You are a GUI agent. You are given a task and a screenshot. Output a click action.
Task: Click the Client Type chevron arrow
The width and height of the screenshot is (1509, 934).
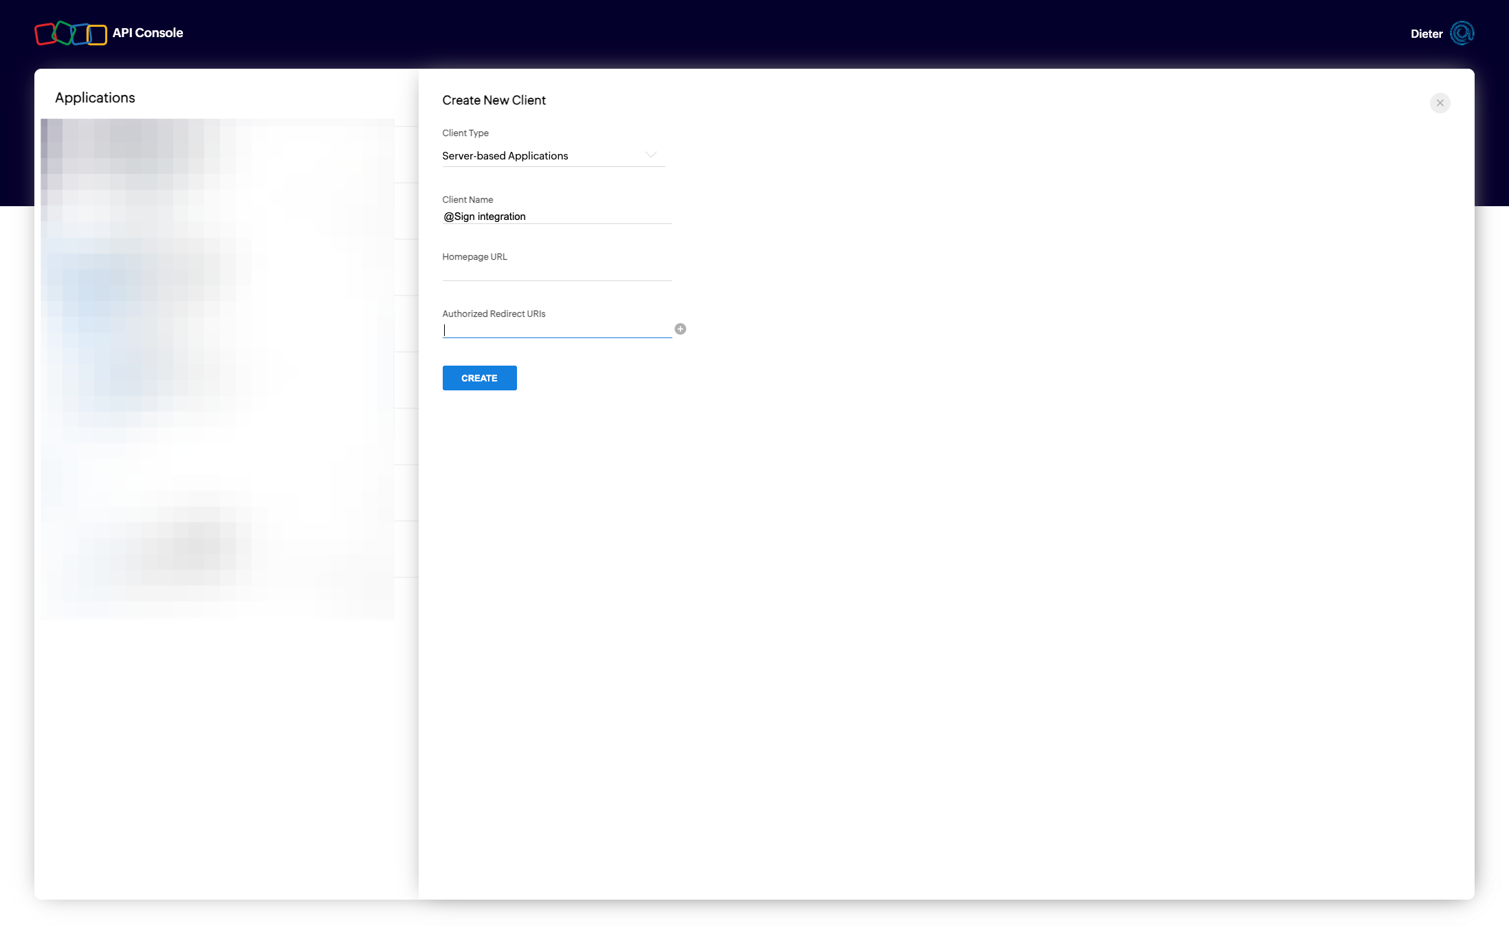point(650,155)
